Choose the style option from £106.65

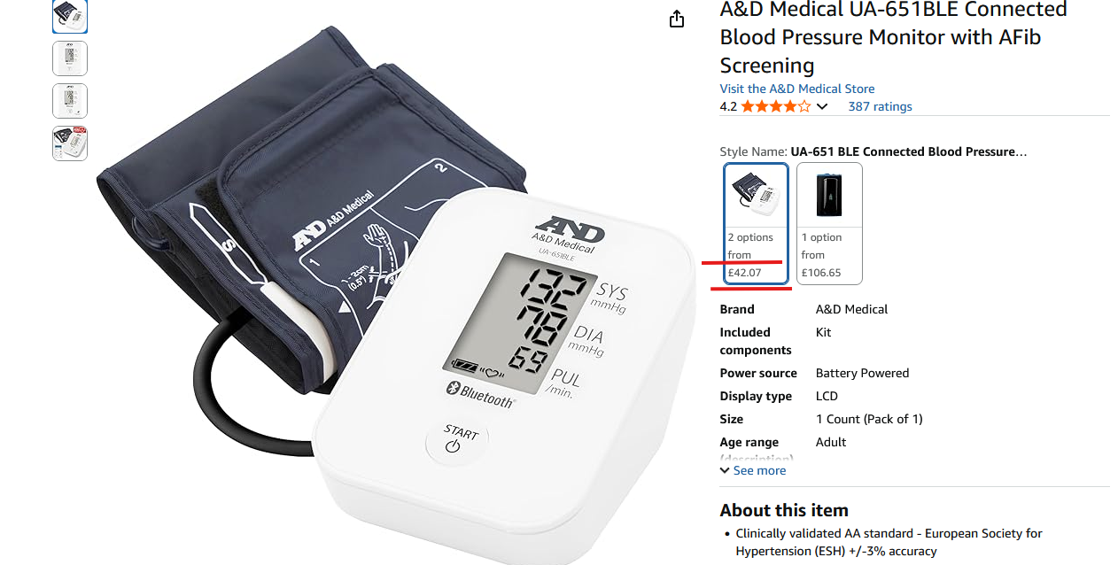pos(829,223)
